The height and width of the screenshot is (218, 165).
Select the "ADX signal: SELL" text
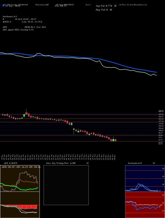click(11, 30)
